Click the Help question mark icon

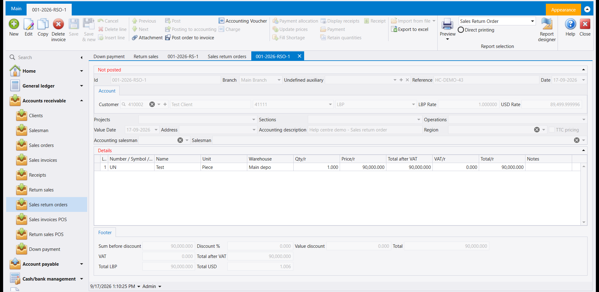coord(570,24)
